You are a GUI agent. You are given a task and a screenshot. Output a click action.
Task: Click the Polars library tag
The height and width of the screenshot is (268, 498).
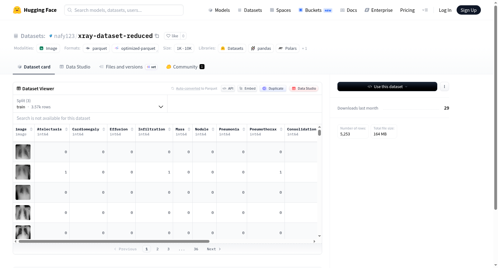pos(287,48)
